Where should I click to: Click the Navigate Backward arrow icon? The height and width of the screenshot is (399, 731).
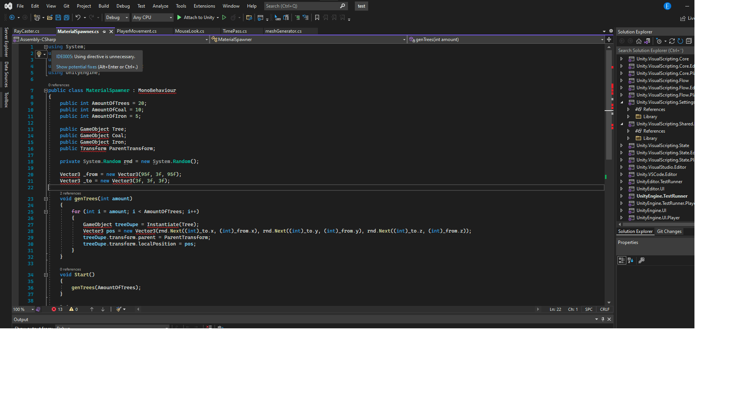(x=13, y=17)
